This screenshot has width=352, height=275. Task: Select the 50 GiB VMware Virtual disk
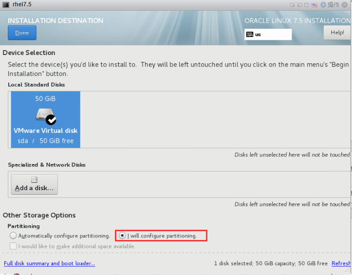coord(46,119)
